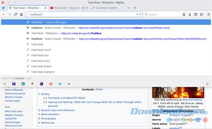
Task: Open the pinned Twitter tab
Action: click(x=4, y=8)
